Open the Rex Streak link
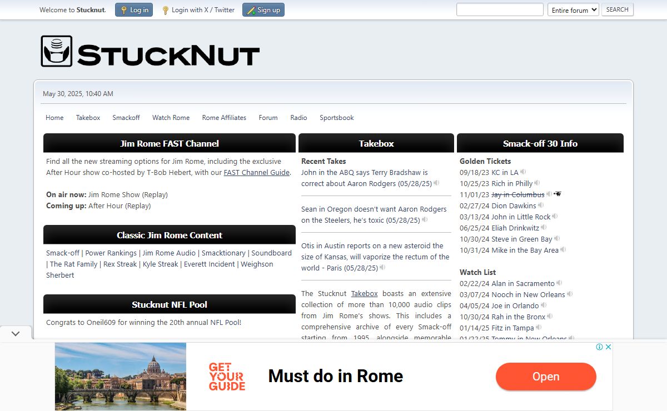This screenshot has width=667, height=411. tap(120, 264)
